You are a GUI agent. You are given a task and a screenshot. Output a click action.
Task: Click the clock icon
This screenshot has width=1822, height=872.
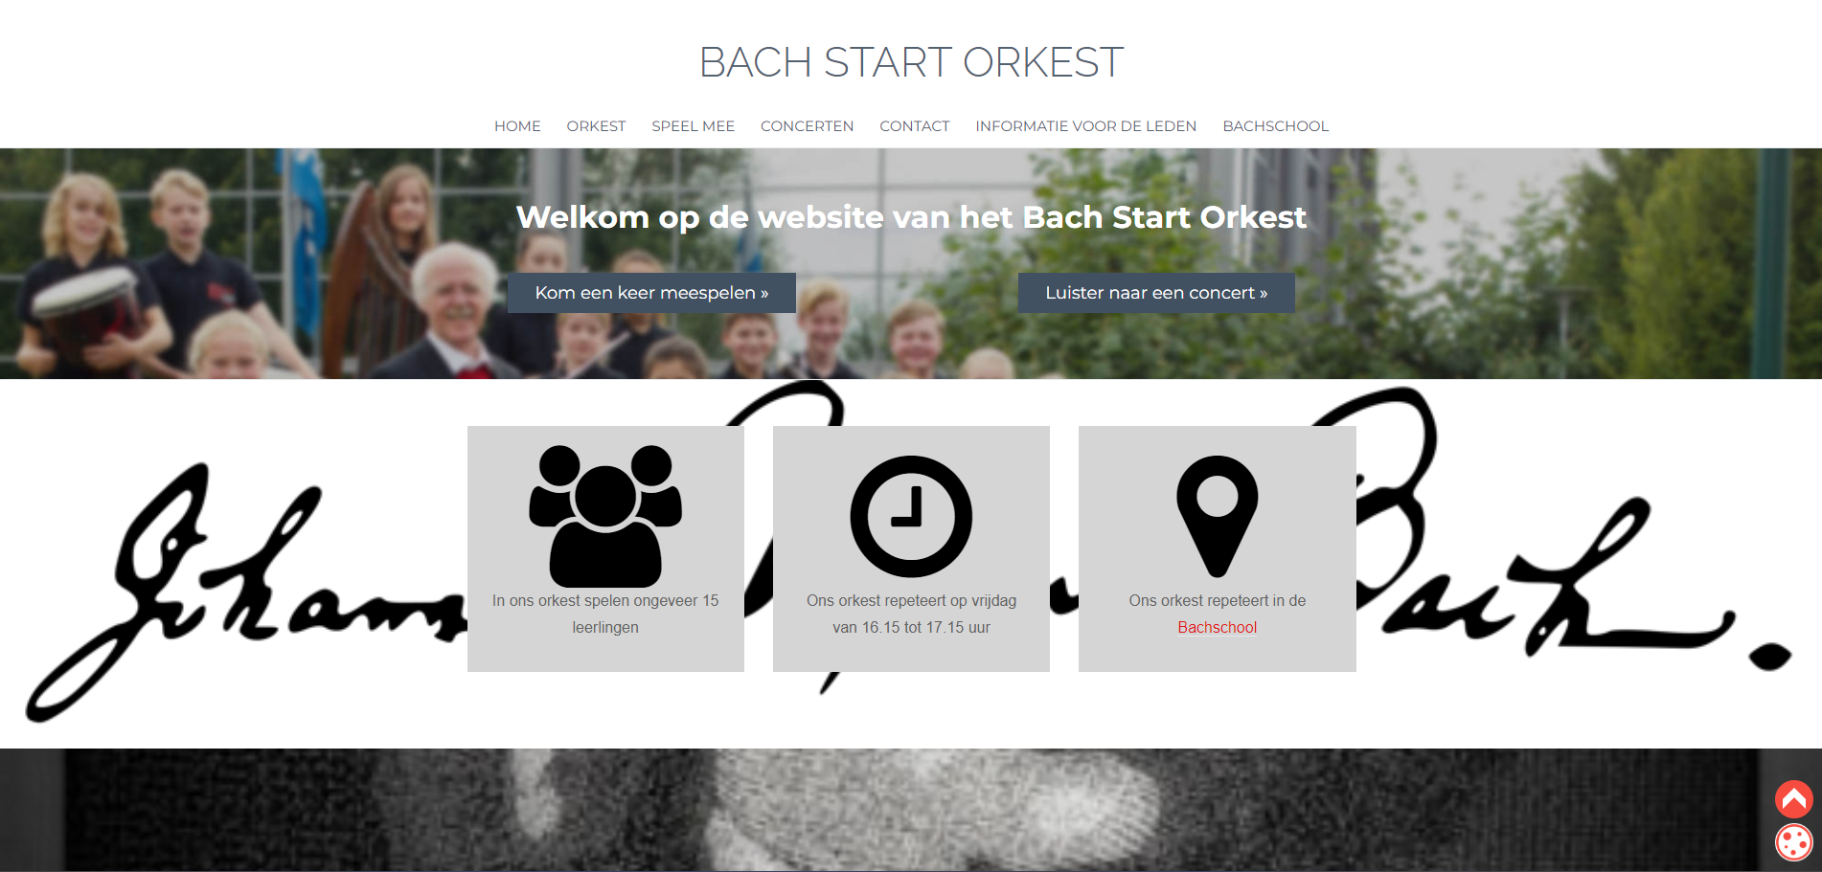click(911, 516)
